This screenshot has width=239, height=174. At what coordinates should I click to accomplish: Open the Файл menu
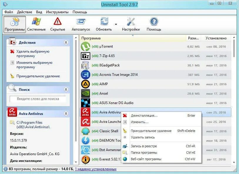point(9,12)
